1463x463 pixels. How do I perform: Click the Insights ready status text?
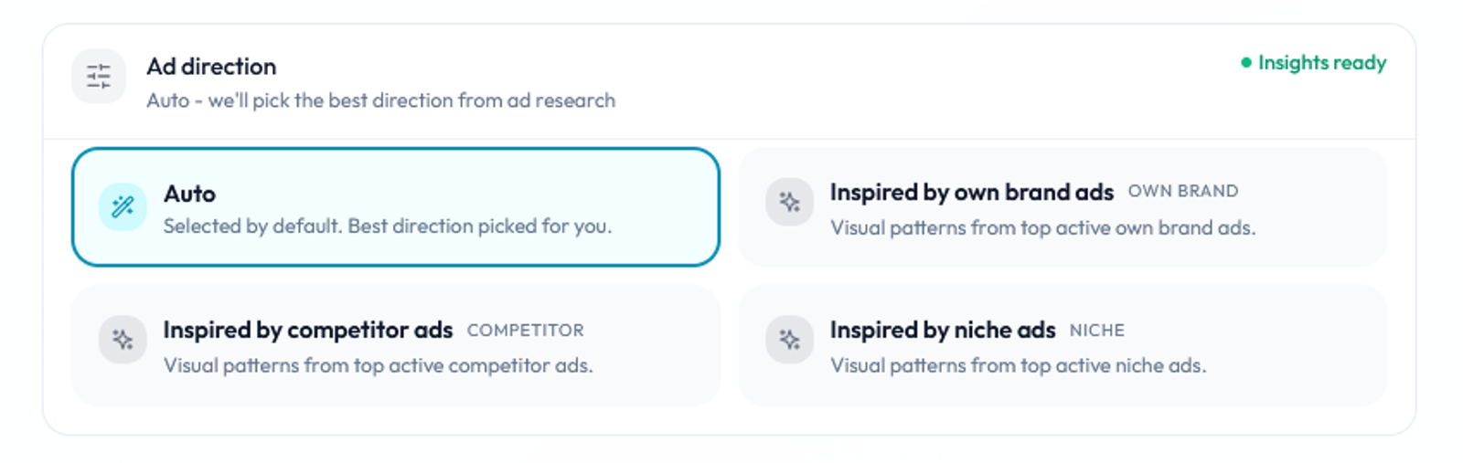1321,63
